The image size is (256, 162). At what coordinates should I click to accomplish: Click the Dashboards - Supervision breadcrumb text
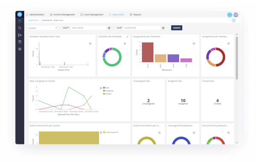53,20
